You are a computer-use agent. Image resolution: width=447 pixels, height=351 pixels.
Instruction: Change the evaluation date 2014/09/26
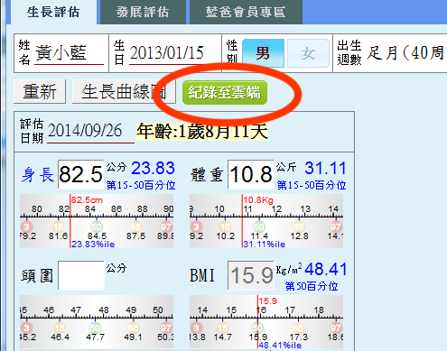point(90,132)
